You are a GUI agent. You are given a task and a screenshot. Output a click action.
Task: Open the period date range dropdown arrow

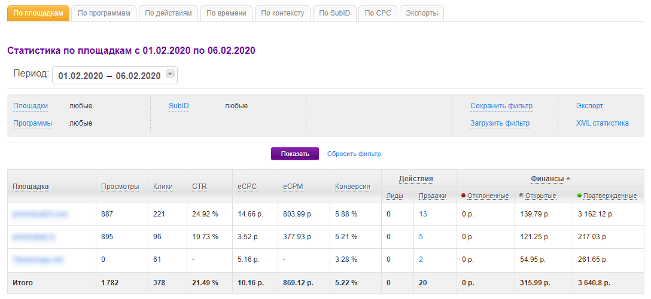tap(170, 74)
